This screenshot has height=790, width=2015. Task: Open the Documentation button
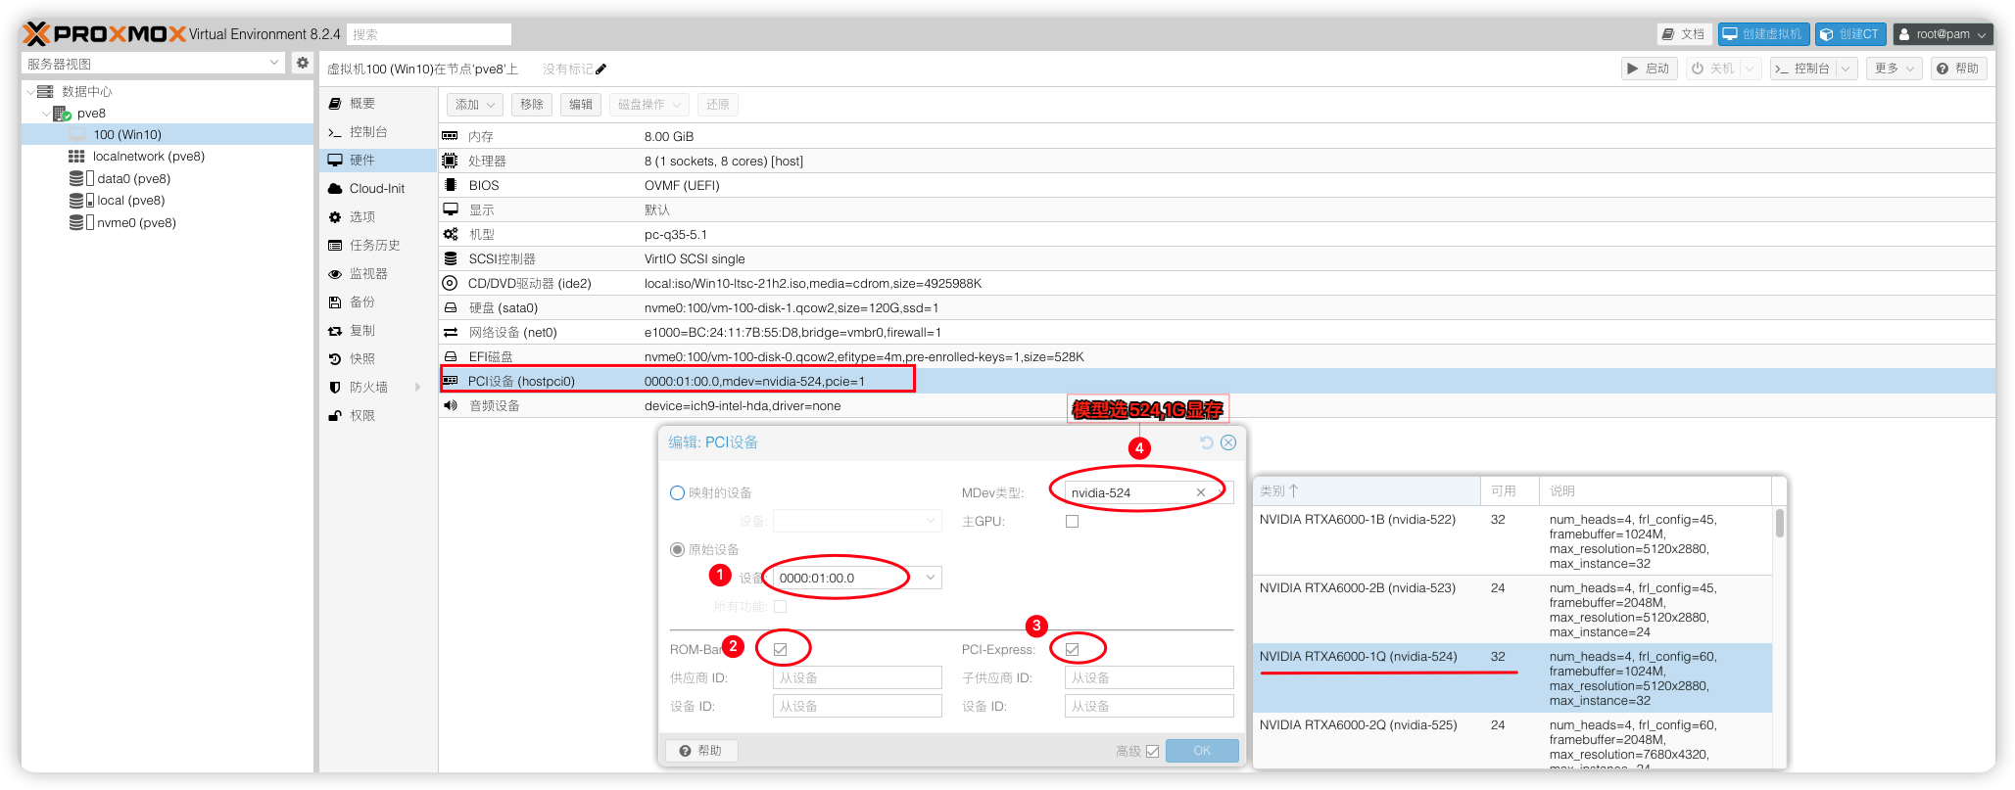tap(1684, 33)
